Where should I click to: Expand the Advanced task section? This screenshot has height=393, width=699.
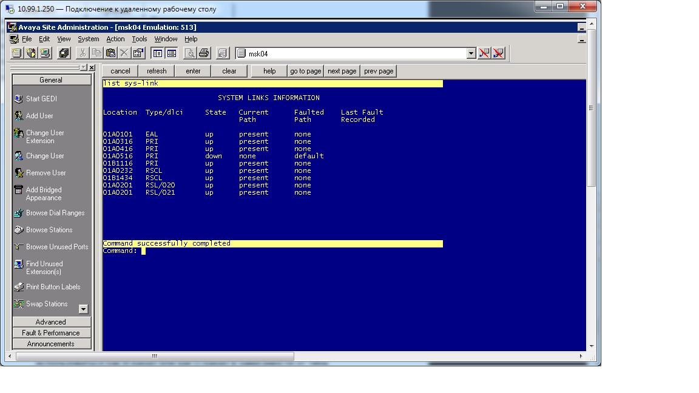click(x=51, y=322)
